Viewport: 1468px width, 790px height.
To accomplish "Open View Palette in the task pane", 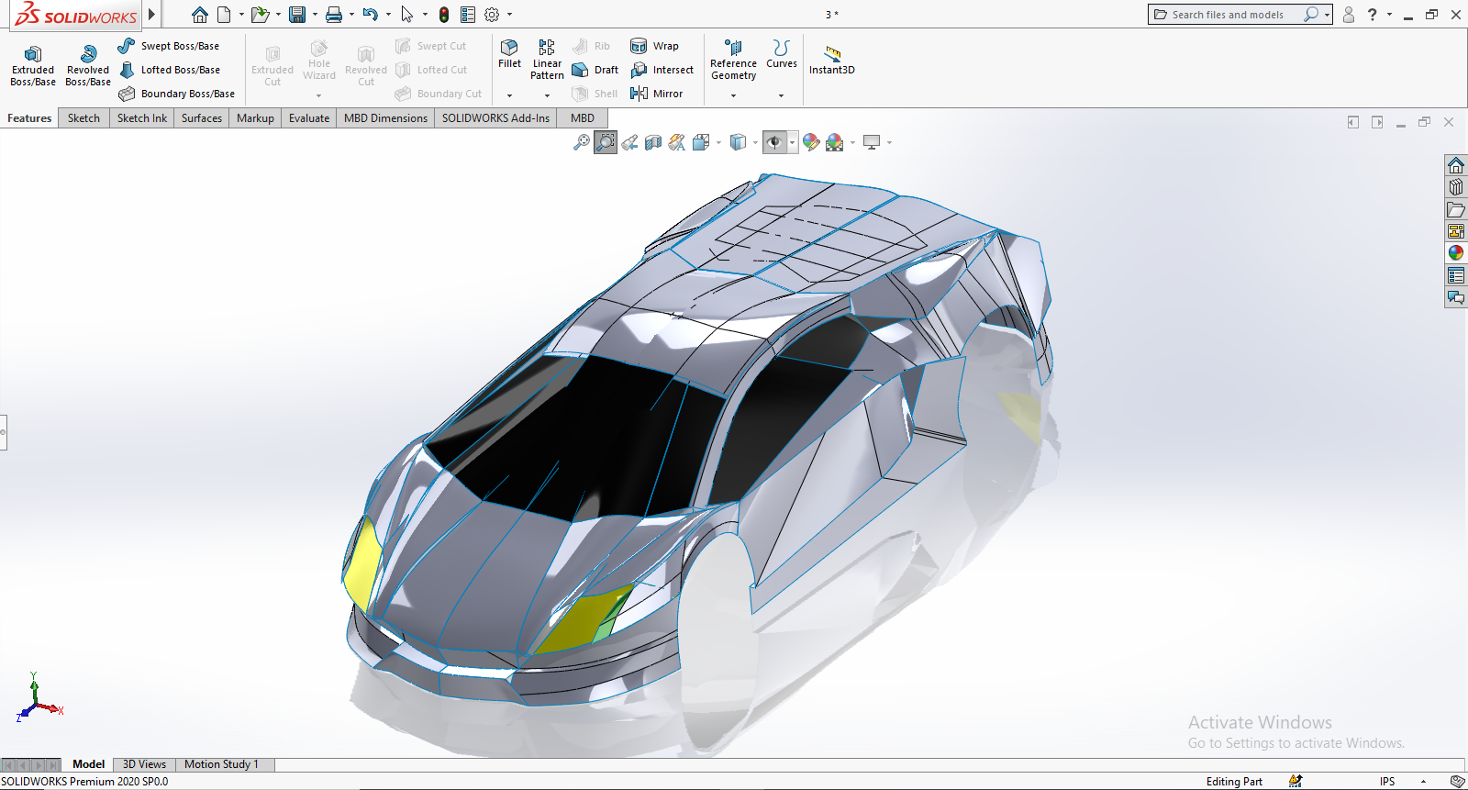I will [1456, 231].
